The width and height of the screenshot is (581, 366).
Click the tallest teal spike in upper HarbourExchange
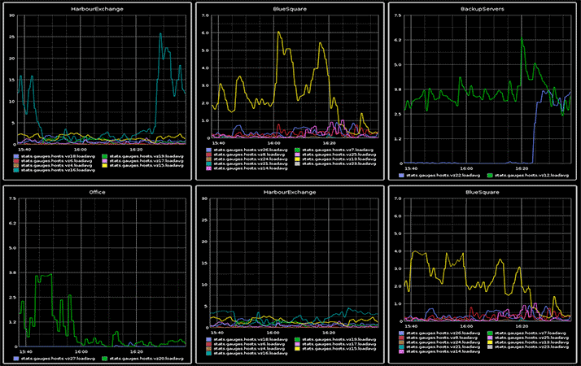point(160,34)
